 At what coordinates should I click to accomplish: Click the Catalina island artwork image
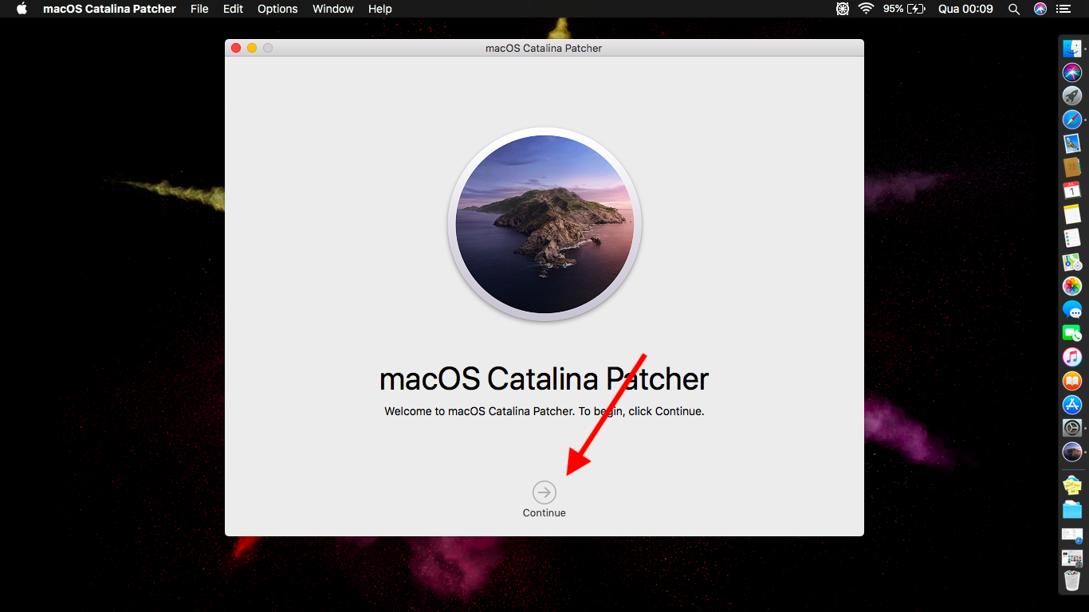coord(544,224)
